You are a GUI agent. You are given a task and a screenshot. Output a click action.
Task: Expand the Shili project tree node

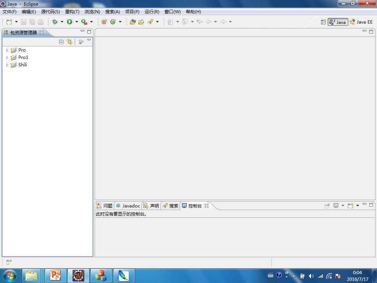pyautogui.click(x=7, y=65)
